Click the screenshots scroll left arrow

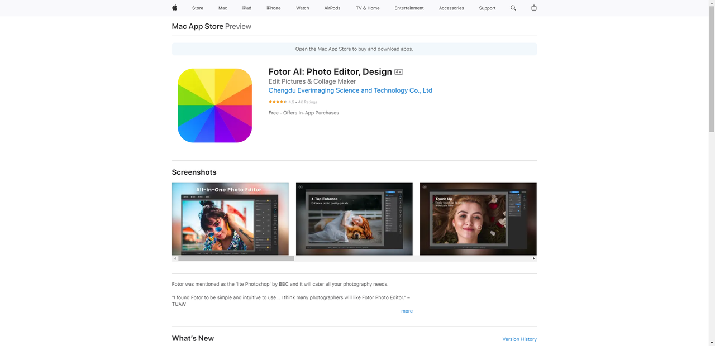click(x=175, y=258)
